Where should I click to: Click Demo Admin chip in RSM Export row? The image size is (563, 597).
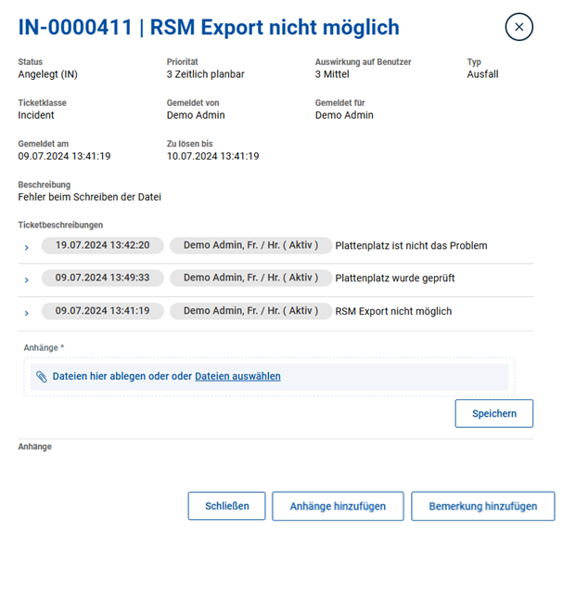pyautogui.click(x=250, y=311)
